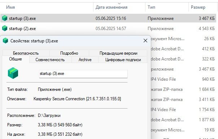Click the large green file icon in properties
The width and height of the screenshot is (218, 139).
pyautogui.click(x=13, y=73)
